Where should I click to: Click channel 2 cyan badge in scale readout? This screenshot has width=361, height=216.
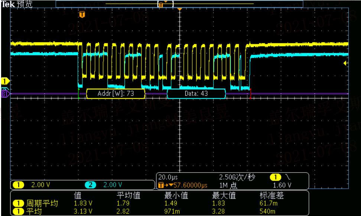[90, 185]
